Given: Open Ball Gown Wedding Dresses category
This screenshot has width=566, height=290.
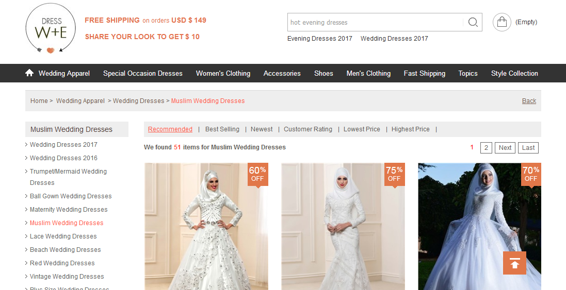Looking at the screenshot, I should click(71, 196).
